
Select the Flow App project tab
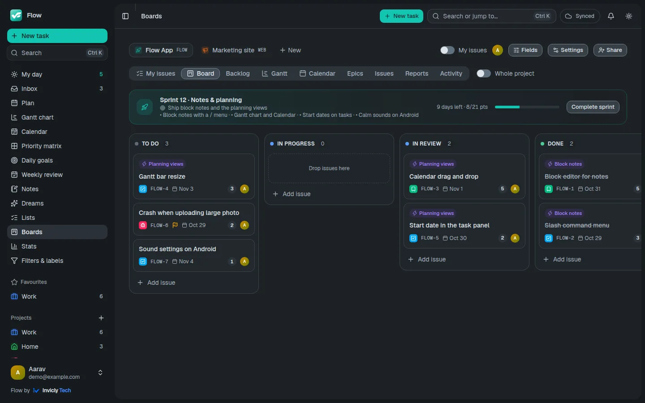pyautogui.click(x=161, y=50)
